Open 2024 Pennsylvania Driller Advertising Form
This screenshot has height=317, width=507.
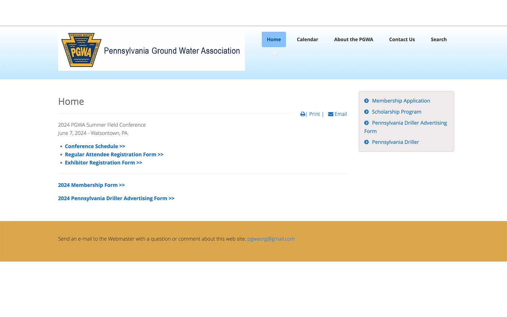pos(116,198)
